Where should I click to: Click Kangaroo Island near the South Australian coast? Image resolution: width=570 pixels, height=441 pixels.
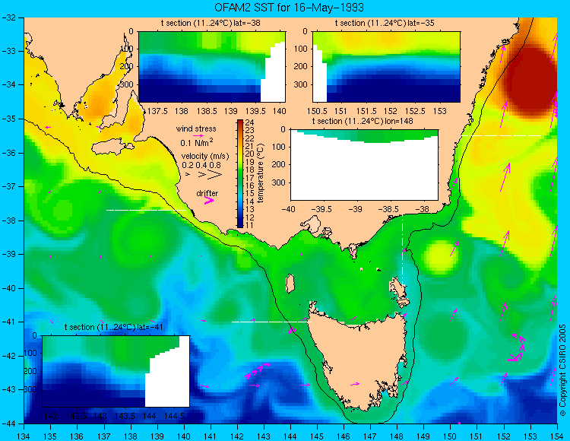(111, 148)
